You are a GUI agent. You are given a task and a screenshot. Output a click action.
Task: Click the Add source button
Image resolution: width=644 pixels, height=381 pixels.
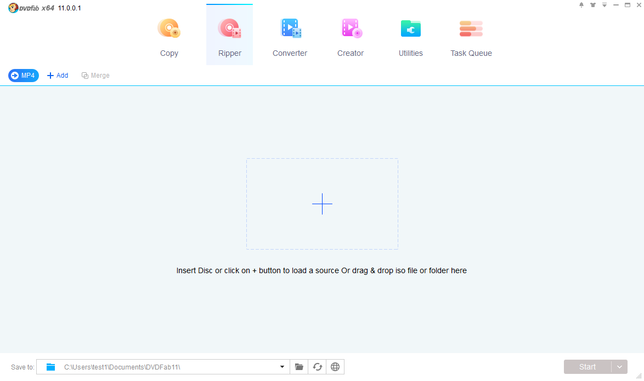pos(58,76)
